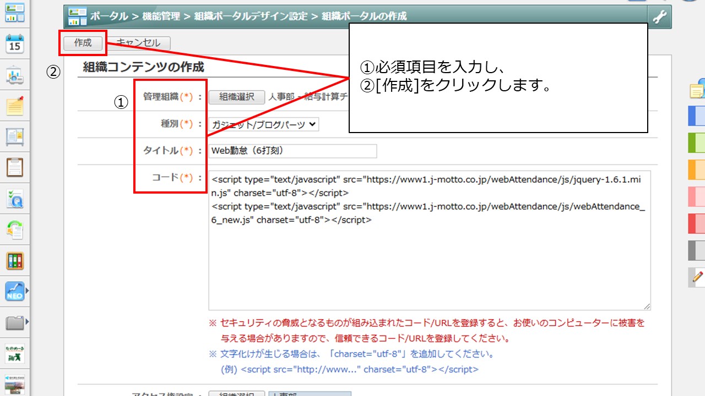
Task: Open the 種別 dropdown ガジェット/ブログパーツ
Action: [264, 124]
